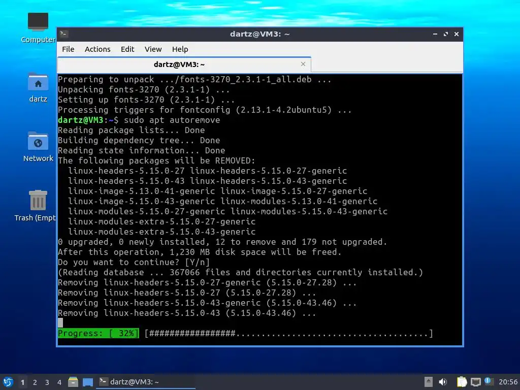Click the window title 'dartz@VM3: ~'
The width and height of the screenshot is (520, 390).
pyautogui.click(x=259, y=34)
